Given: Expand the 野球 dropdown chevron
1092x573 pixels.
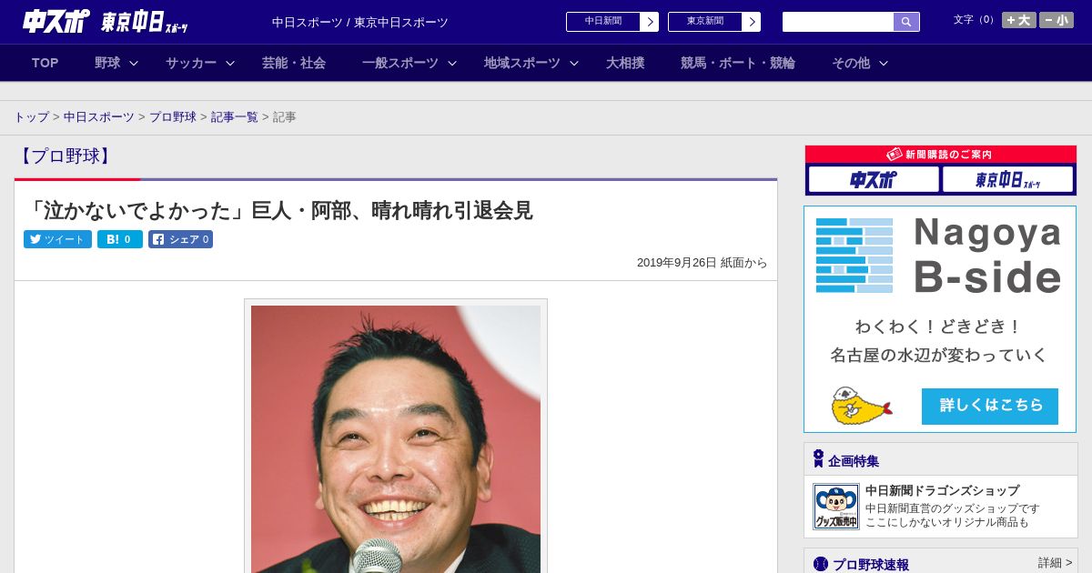Looking at the screenshot, I should (x=134, y=63).
